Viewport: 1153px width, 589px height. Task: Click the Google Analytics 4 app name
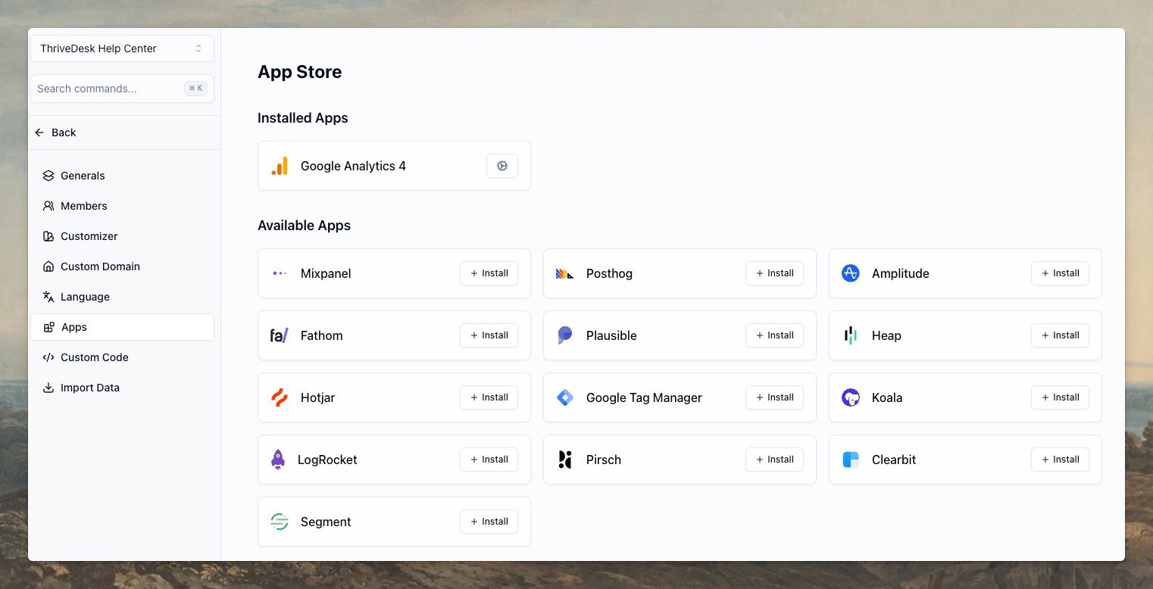[353, 166]
